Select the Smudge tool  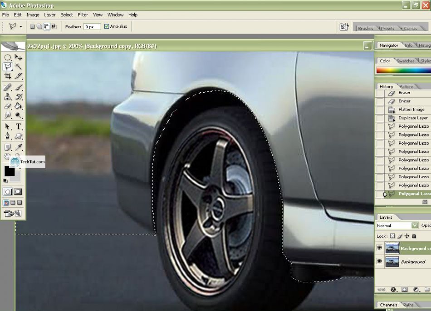[x=7, y=115]
